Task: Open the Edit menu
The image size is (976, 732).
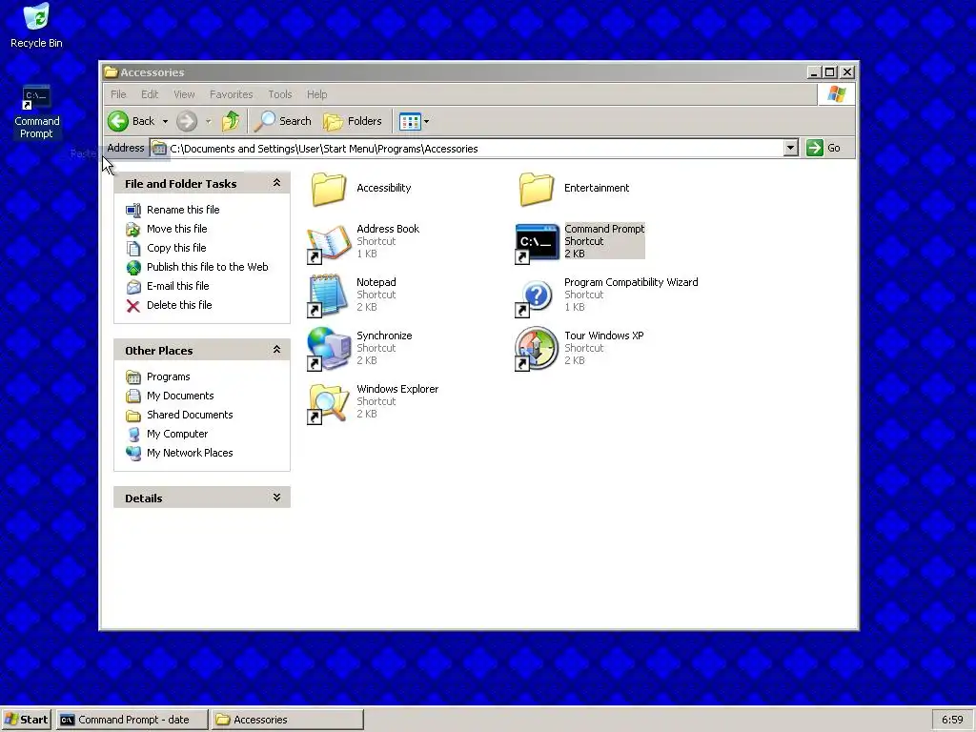Action: pyautogui.click(x=150, y=94)
